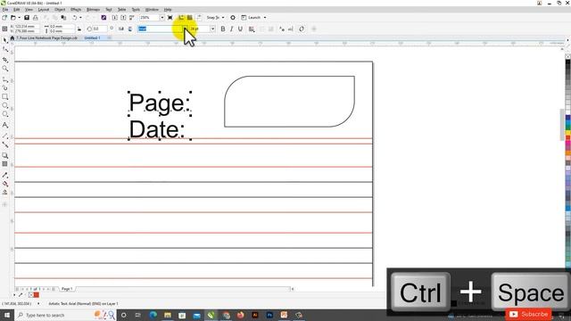Select the Drop Shadow tool
The width and height of the screenshot is (571, 321).
click(5, 155)
